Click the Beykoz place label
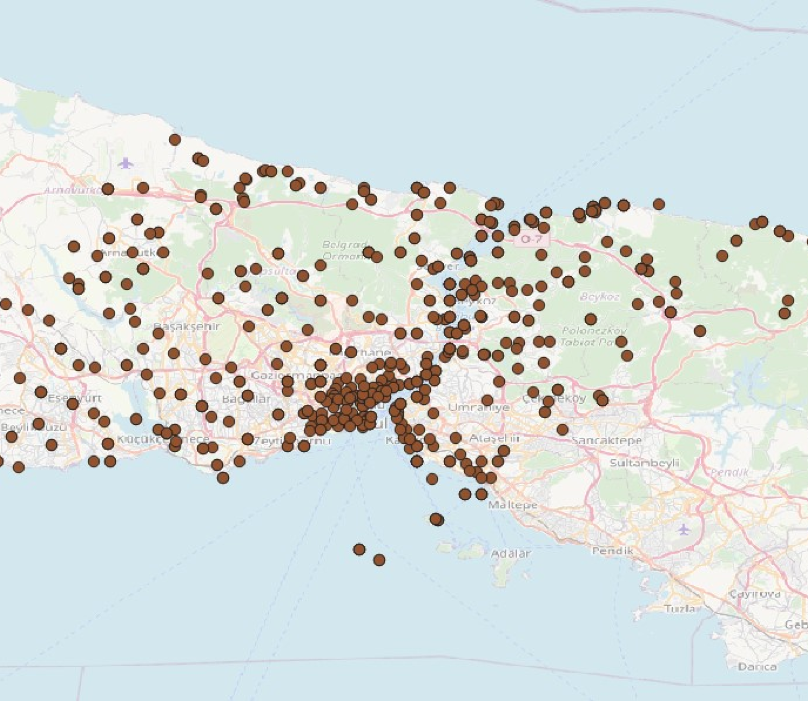This screenshot has width=808, height=701. point(601,296)
